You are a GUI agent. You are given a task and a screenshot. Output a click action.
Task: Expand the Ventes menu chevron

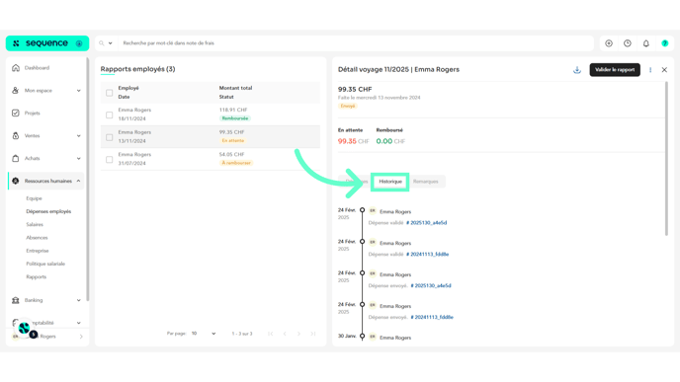point(78,135)
